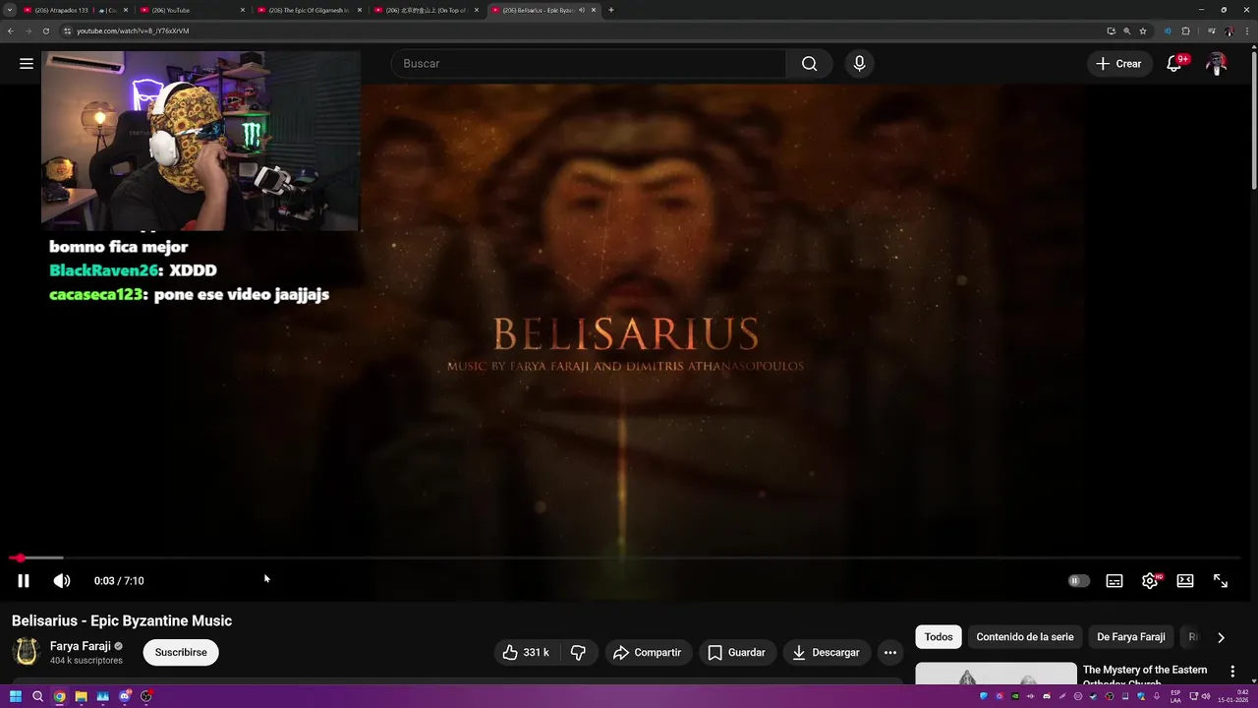Toggle the autoplay switch
Image resolution: width=1258 pixels, height=708 pixels.
coord(1079,580)
